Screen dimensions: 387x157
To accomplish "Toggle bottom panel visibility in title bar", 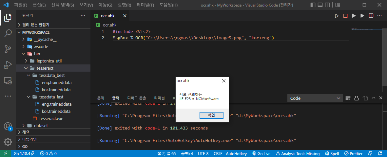I will click(320, 5).
